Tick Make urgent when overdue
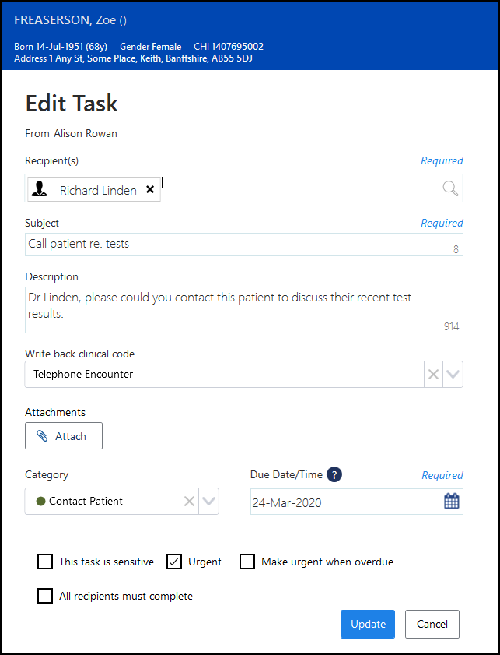The height and width of the screenshot is (655, 500). 247,562
